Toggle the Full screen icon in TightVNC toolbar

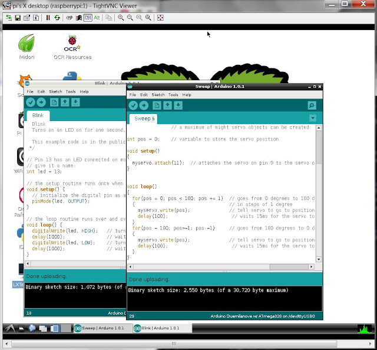pos(160,18)
